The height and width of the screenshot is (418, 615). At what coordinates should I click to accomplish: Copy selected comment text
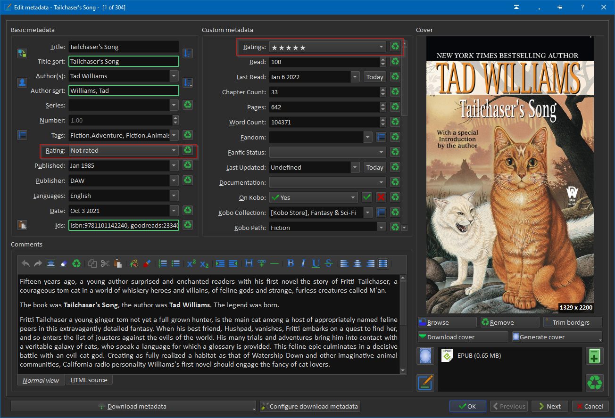(92, 263)
